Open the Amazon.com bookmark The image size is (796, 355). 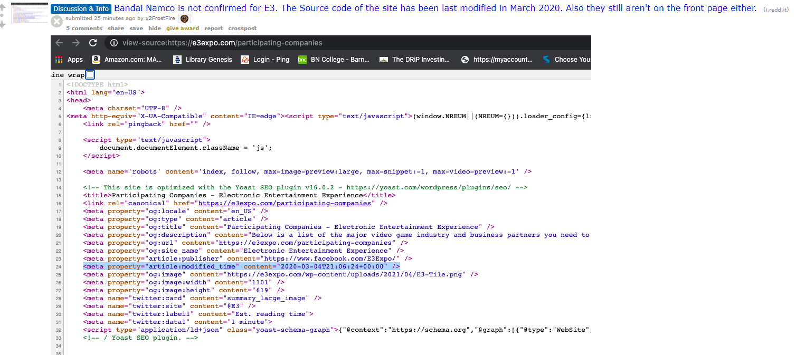[127, 60]
